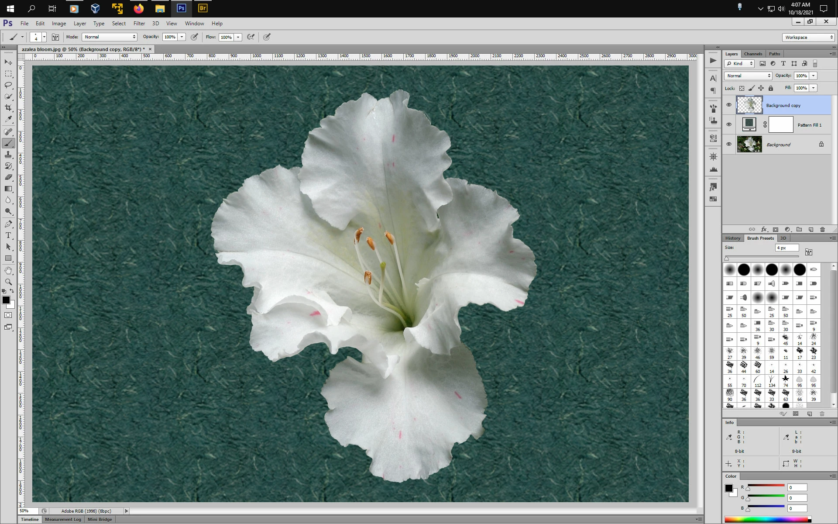Select the Crop tool
This screenshot has height=524, width=838.
[8, 107]
